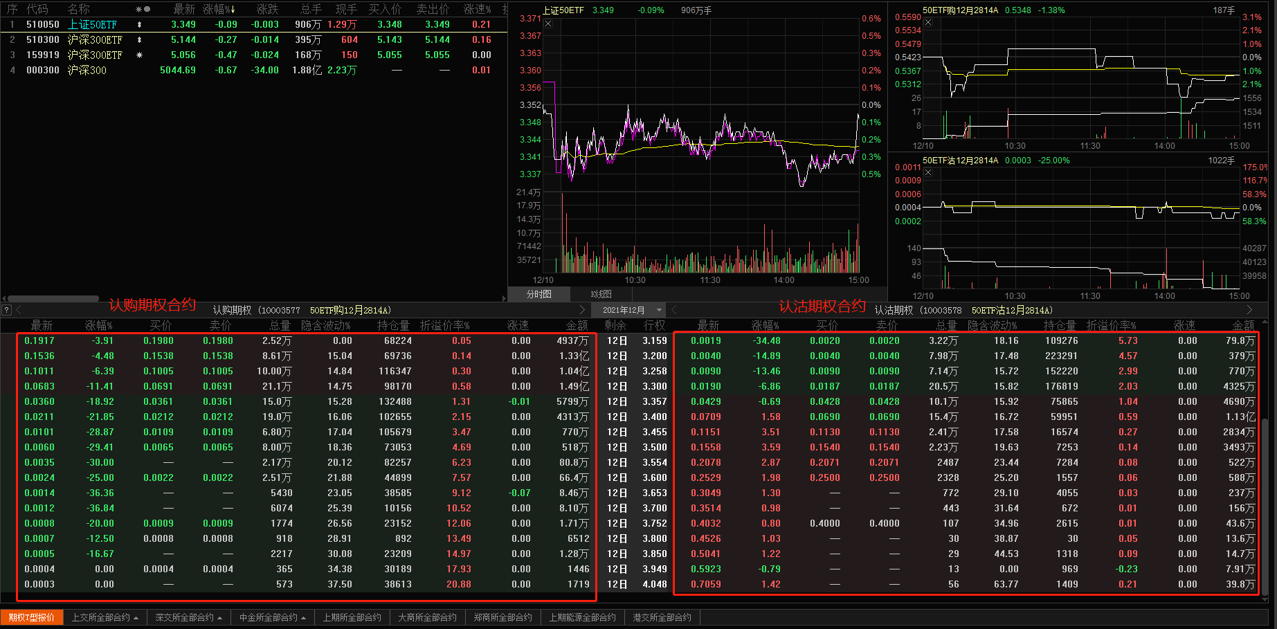Click the marker icon in 上证50ETF row

coord(139,24)
